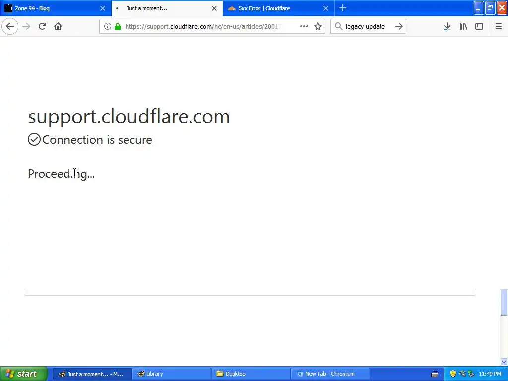Click the network connection tray icon
This screenshot has height=381, width=508.
click(462, 374)
